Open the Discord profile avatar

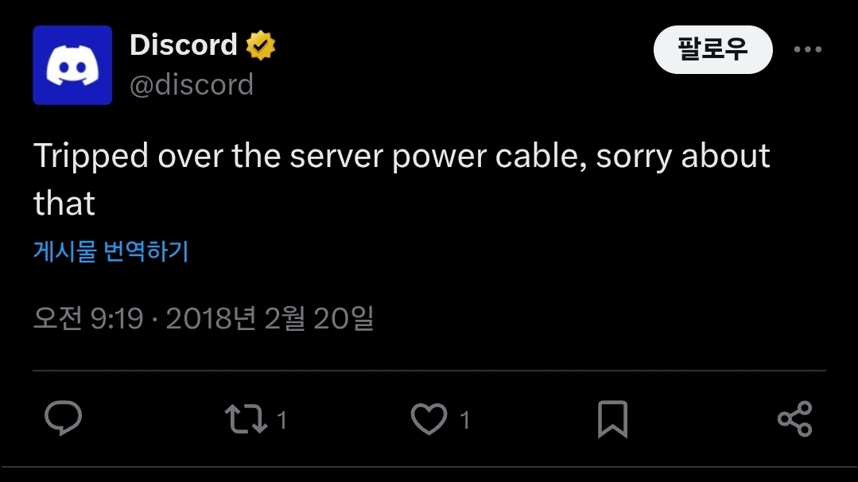click(x=72, y=65)
